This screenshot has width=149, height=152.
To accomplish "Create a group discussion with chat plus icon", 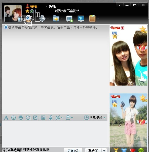I will (69, 19).
